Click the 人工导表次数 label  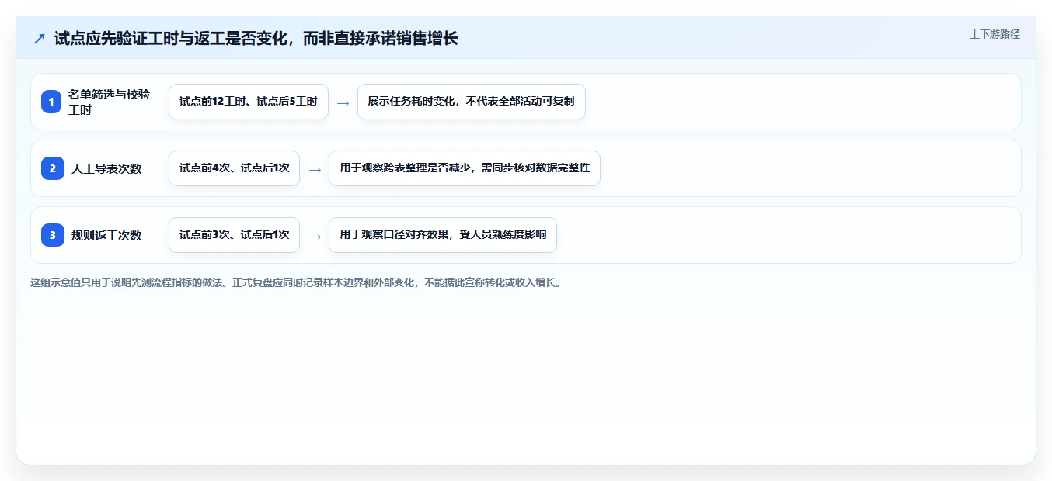[x=106, y=168]
